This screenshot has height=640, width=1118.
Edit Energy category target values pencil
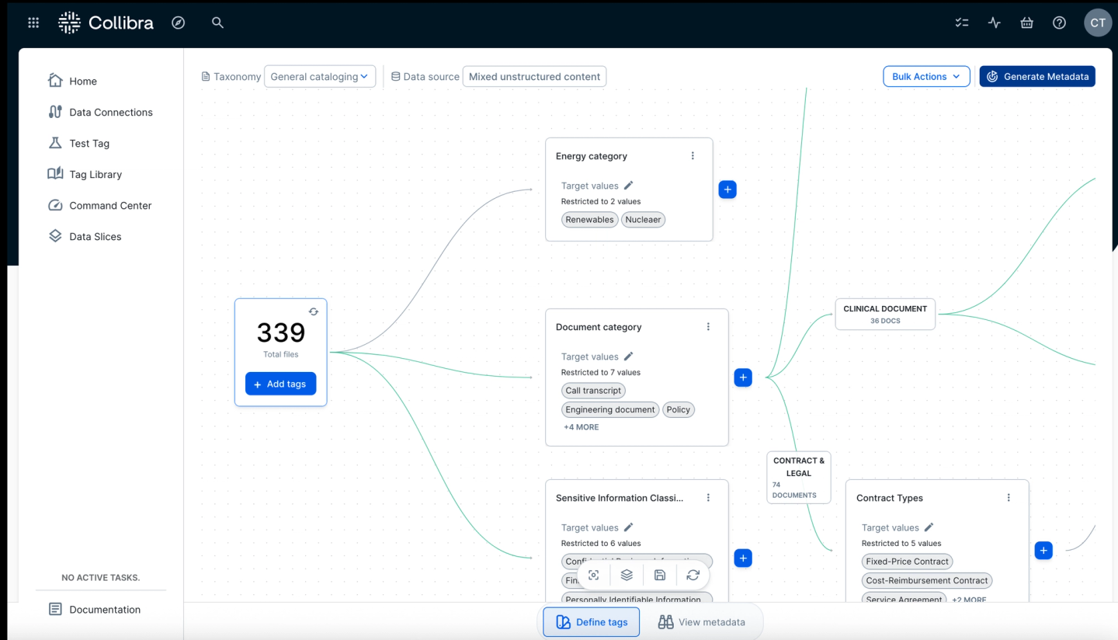(x=629, y=186)
